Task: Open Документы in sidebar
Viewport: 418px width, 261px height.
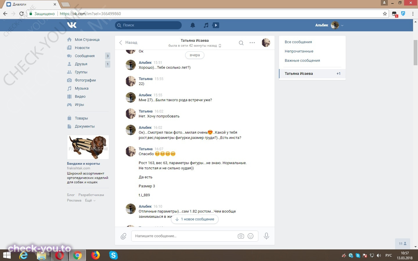Action: [85, 126]
